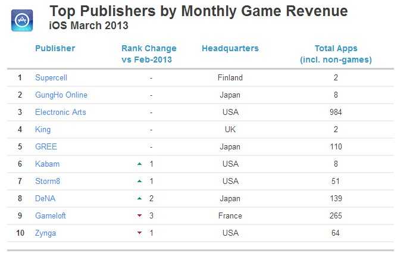The image size is (407, 253).
Task: Click Zynga's red rank-down arrow
Action: click(x=139, y=233)
